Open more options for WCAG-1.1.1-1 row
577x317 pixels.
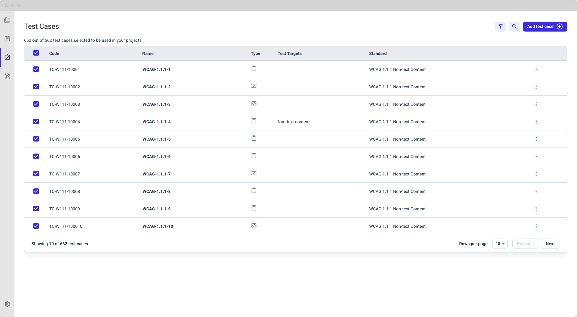coord(536,69)
